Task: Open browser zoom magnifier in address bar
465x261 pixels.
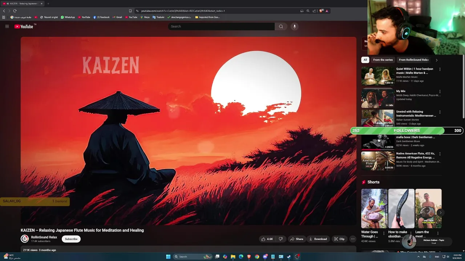Action: point(308,11)
